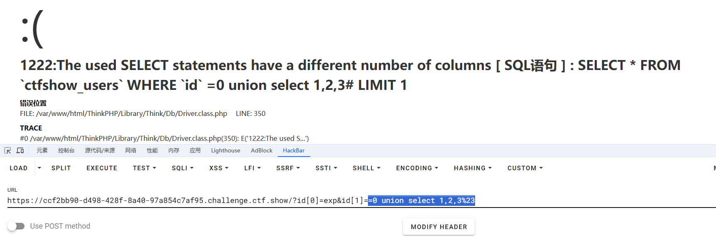Open the CUSTOM dropdown menu
This screenshot has height=239, width=716.
point(525,168)
